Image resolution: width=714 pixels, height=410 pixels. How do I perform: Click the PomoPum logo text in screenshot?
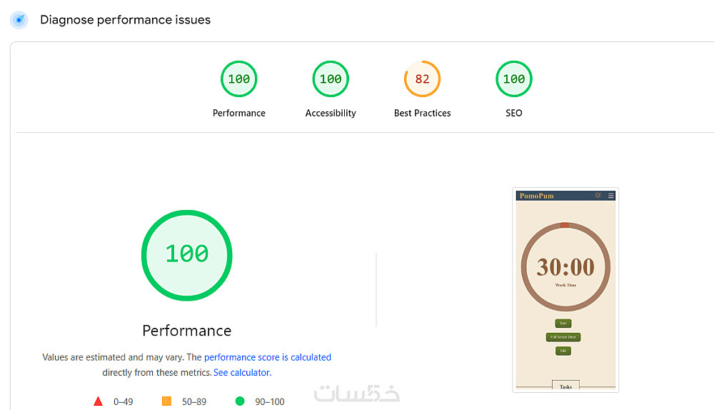point(537,196)
